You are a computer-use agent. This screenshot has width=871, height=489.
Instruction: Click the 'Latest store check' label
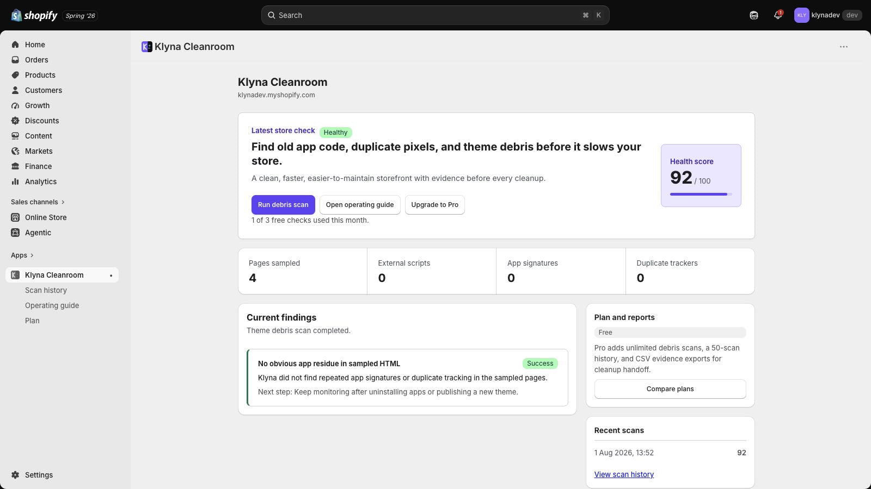(x=283, y=130)
